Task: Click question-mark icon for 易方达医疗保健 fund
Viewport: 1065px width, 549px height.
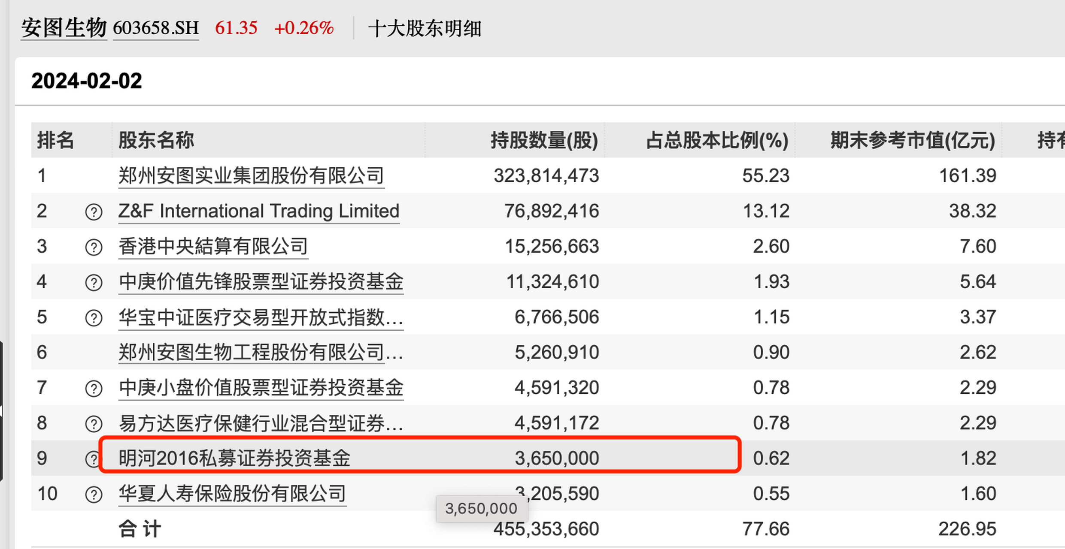Action: 94,424
